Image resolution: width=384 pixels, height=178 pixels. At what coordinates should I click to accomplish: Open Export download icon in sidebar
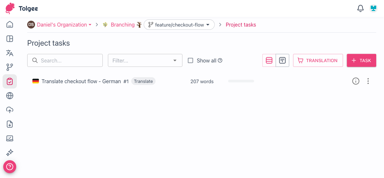[x=10, y=124]
